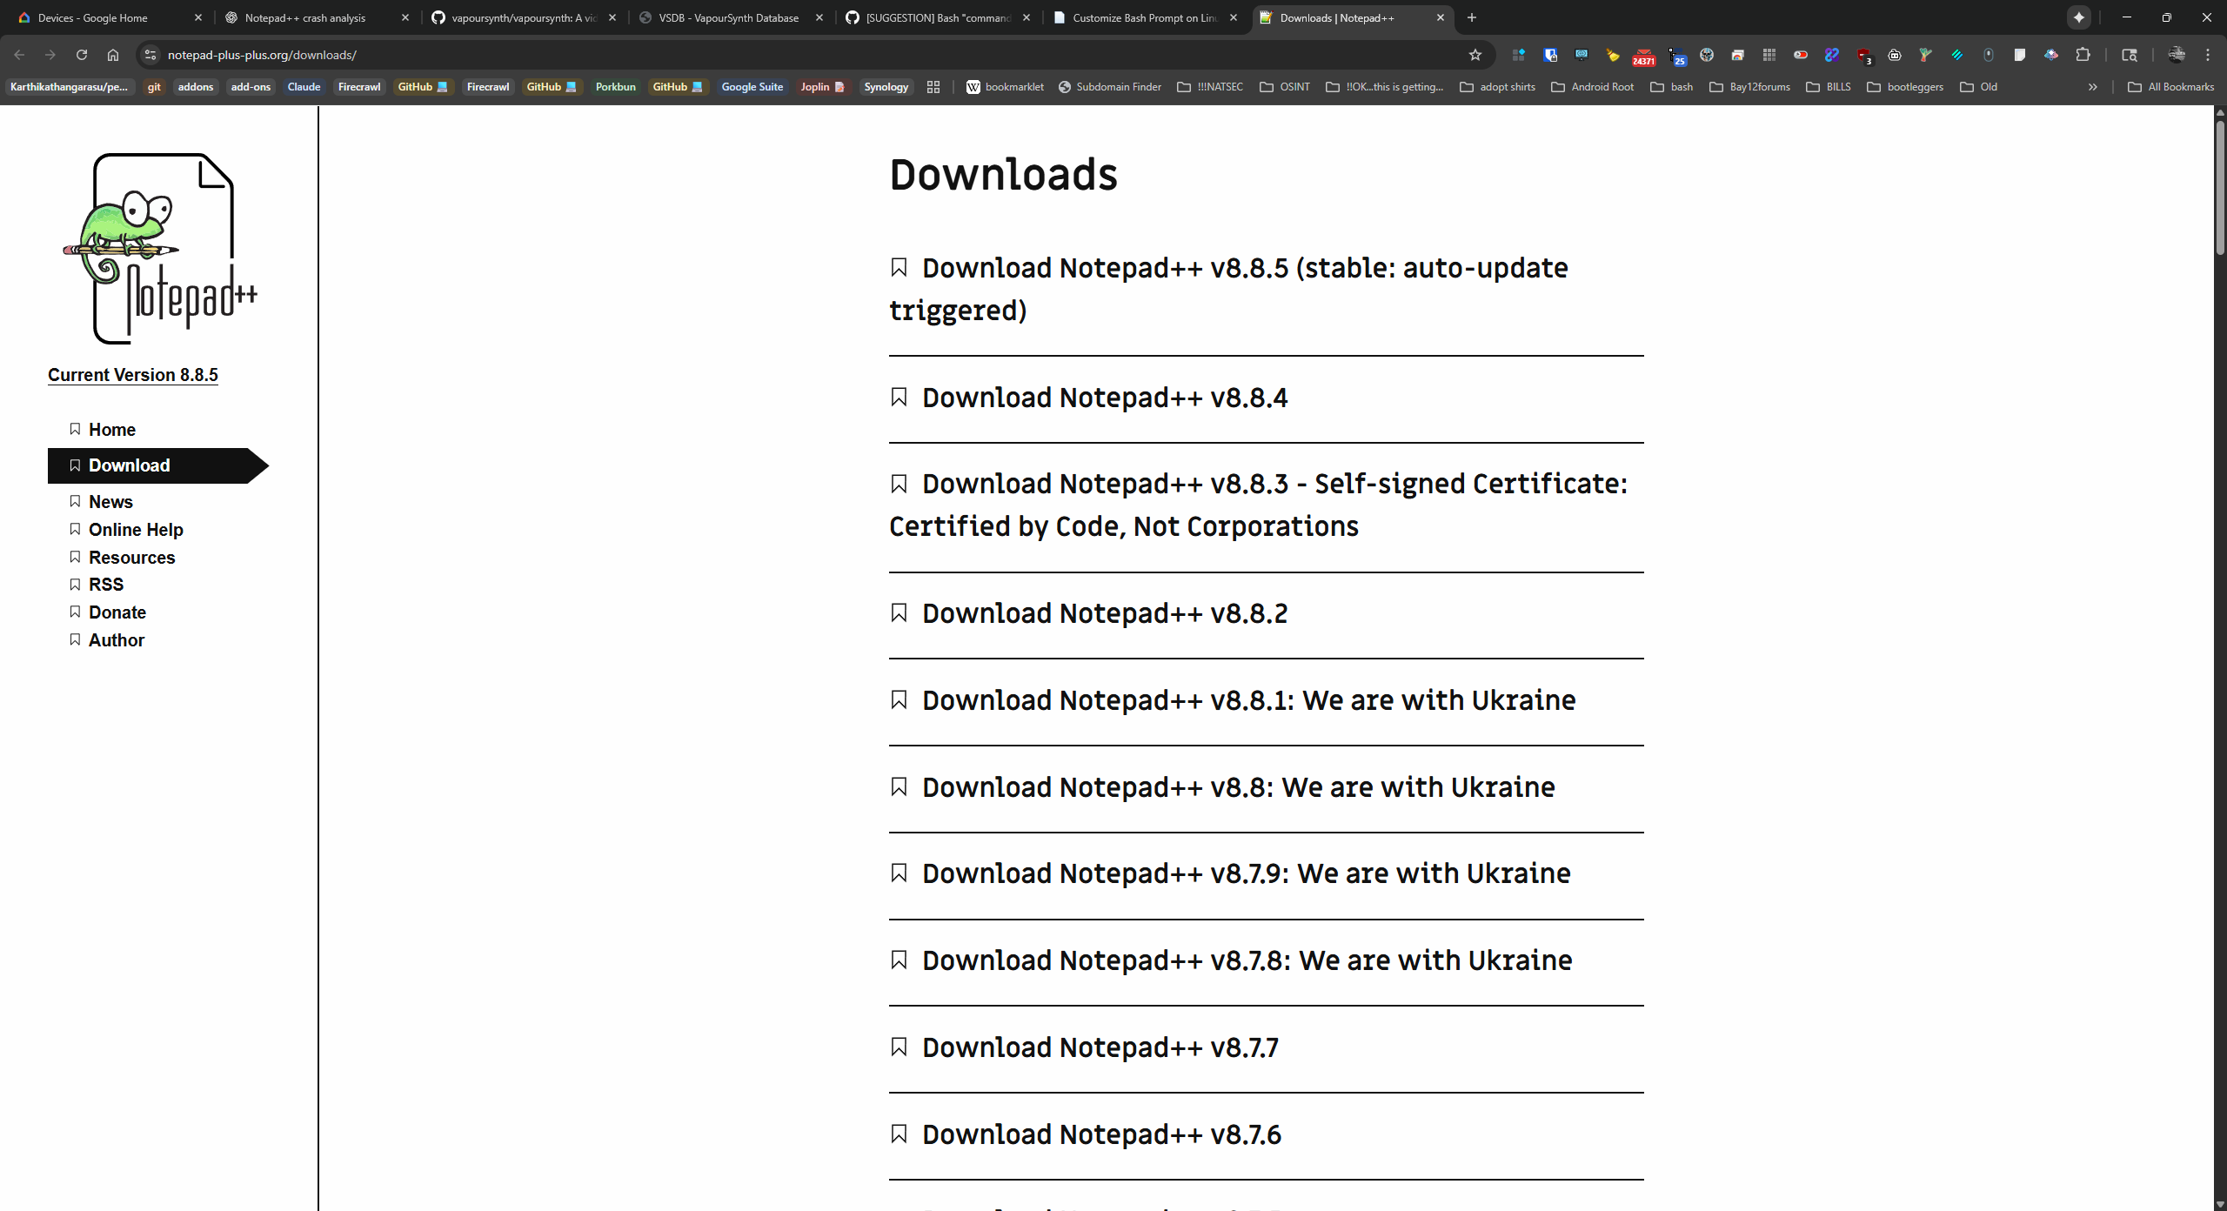Click the Notepad++ chameleon logo

[159, 249]
